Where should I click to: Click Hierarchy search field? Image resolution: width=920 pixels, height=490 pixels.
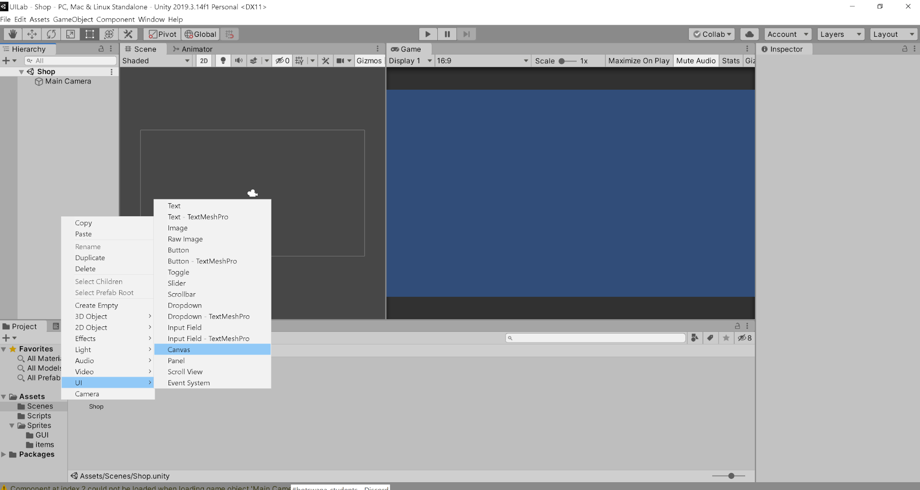coord(70,61)
